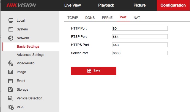This screenshot has width=190, height=112.
Task: Click the Network globe icon
Action: (x=11, y=38)
